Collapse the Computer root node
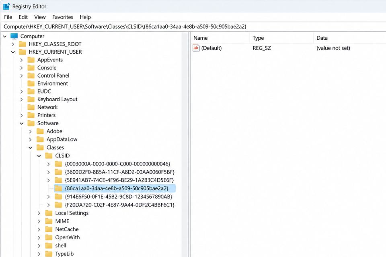 [x=5, y=37]
